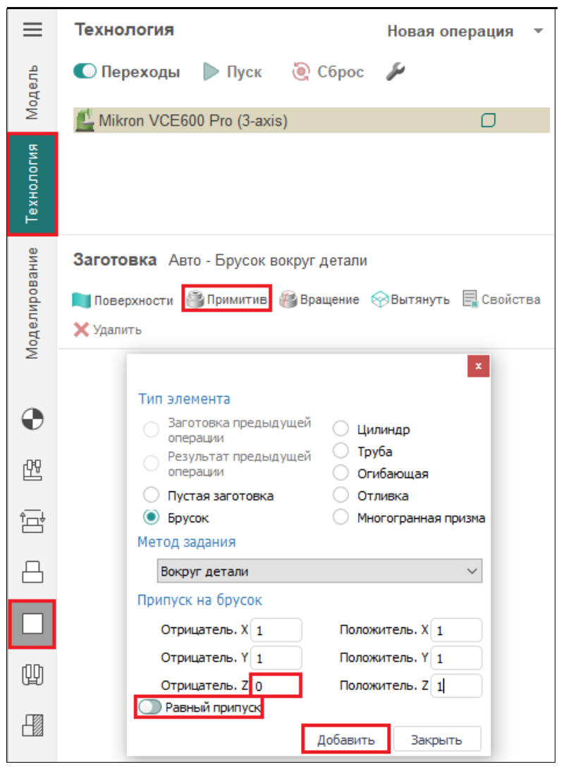566x769 pixels.
Task: Click the wrench settings icon
Action: 396,72
